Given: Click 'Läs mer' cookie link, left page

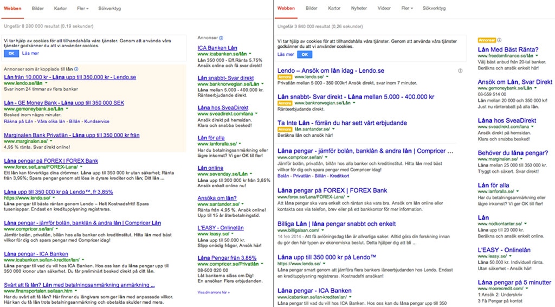Looking at the screenshot, I should (30, 53).
